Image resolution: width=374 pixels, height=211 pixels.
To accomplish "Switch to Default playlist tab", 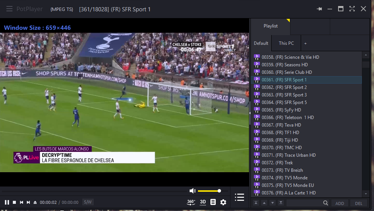I will pos(261,43).
